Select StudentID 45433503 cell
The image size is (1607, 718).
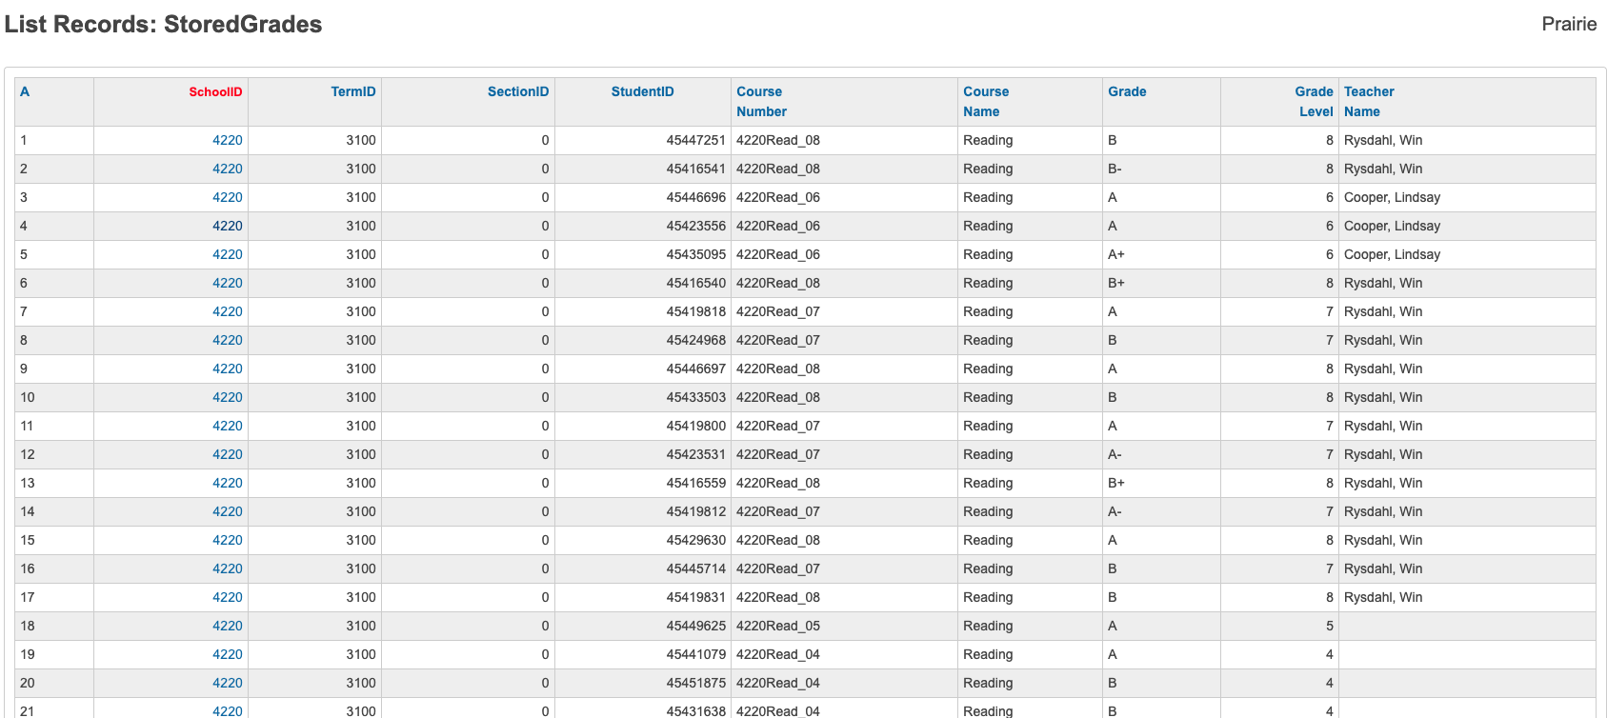coord(643,397)
